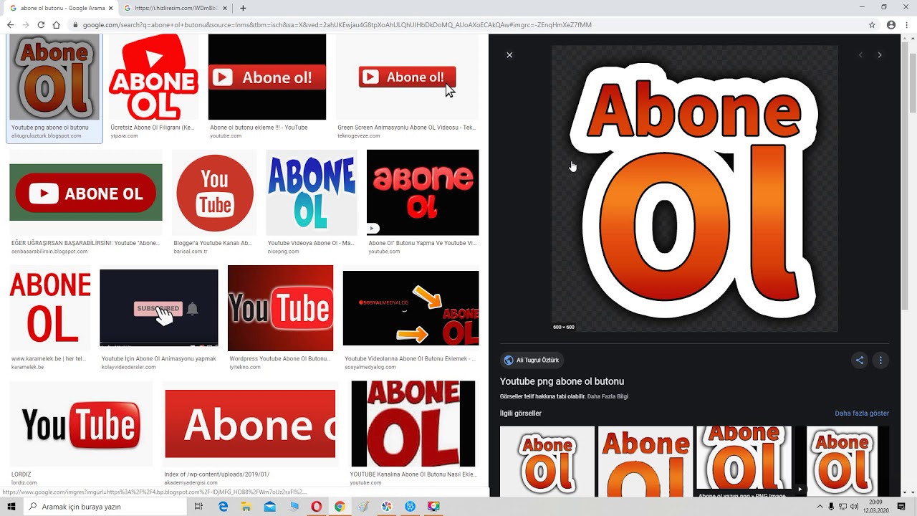
Task: Open the akademyadergisi.com Abone thumbnail
Action: tap(250, 424)
